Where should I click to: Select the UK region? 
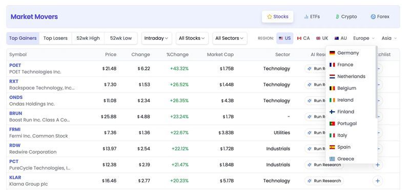coord(322,38)
